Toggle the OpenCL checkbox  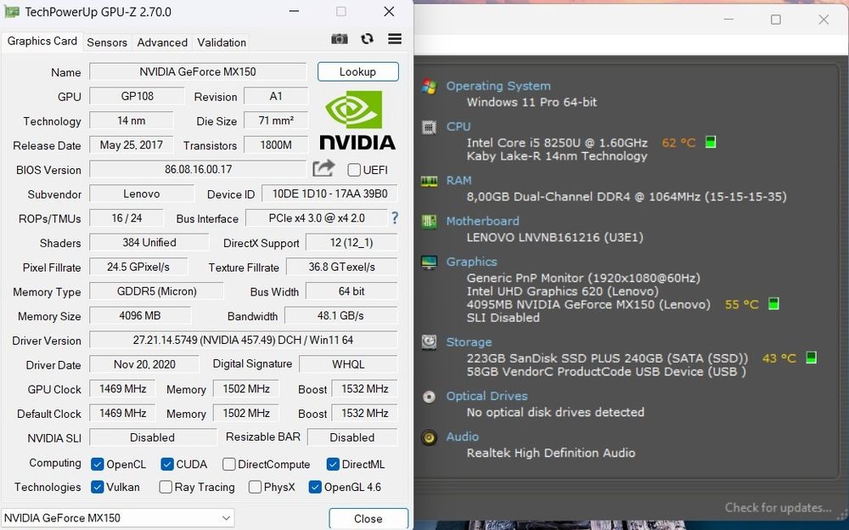pos(98,465)
